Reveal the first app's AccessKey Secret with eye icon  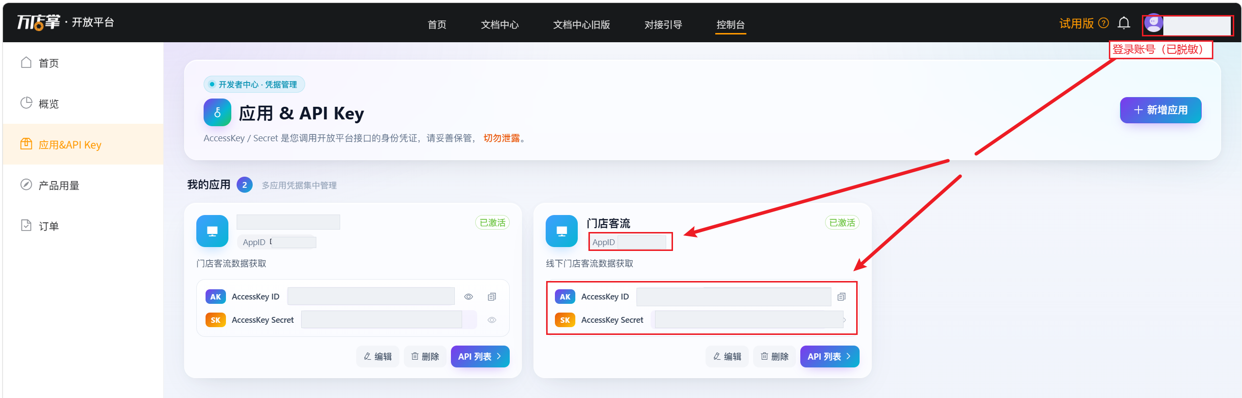click(492, 320)
